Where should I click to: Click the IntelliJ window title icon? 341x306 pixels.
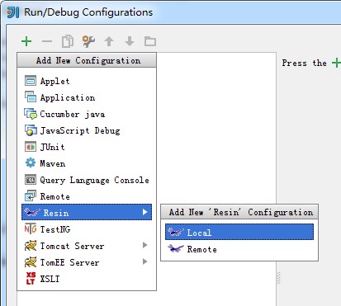coord(12,12)
